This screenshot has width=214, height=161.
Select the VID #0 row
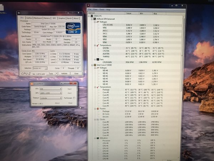click(x=135, y=70)
